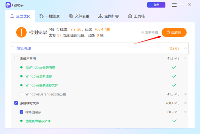Click 重新检测 to rescan
Viewport: 200px width, 134px height.
[149, 32]
